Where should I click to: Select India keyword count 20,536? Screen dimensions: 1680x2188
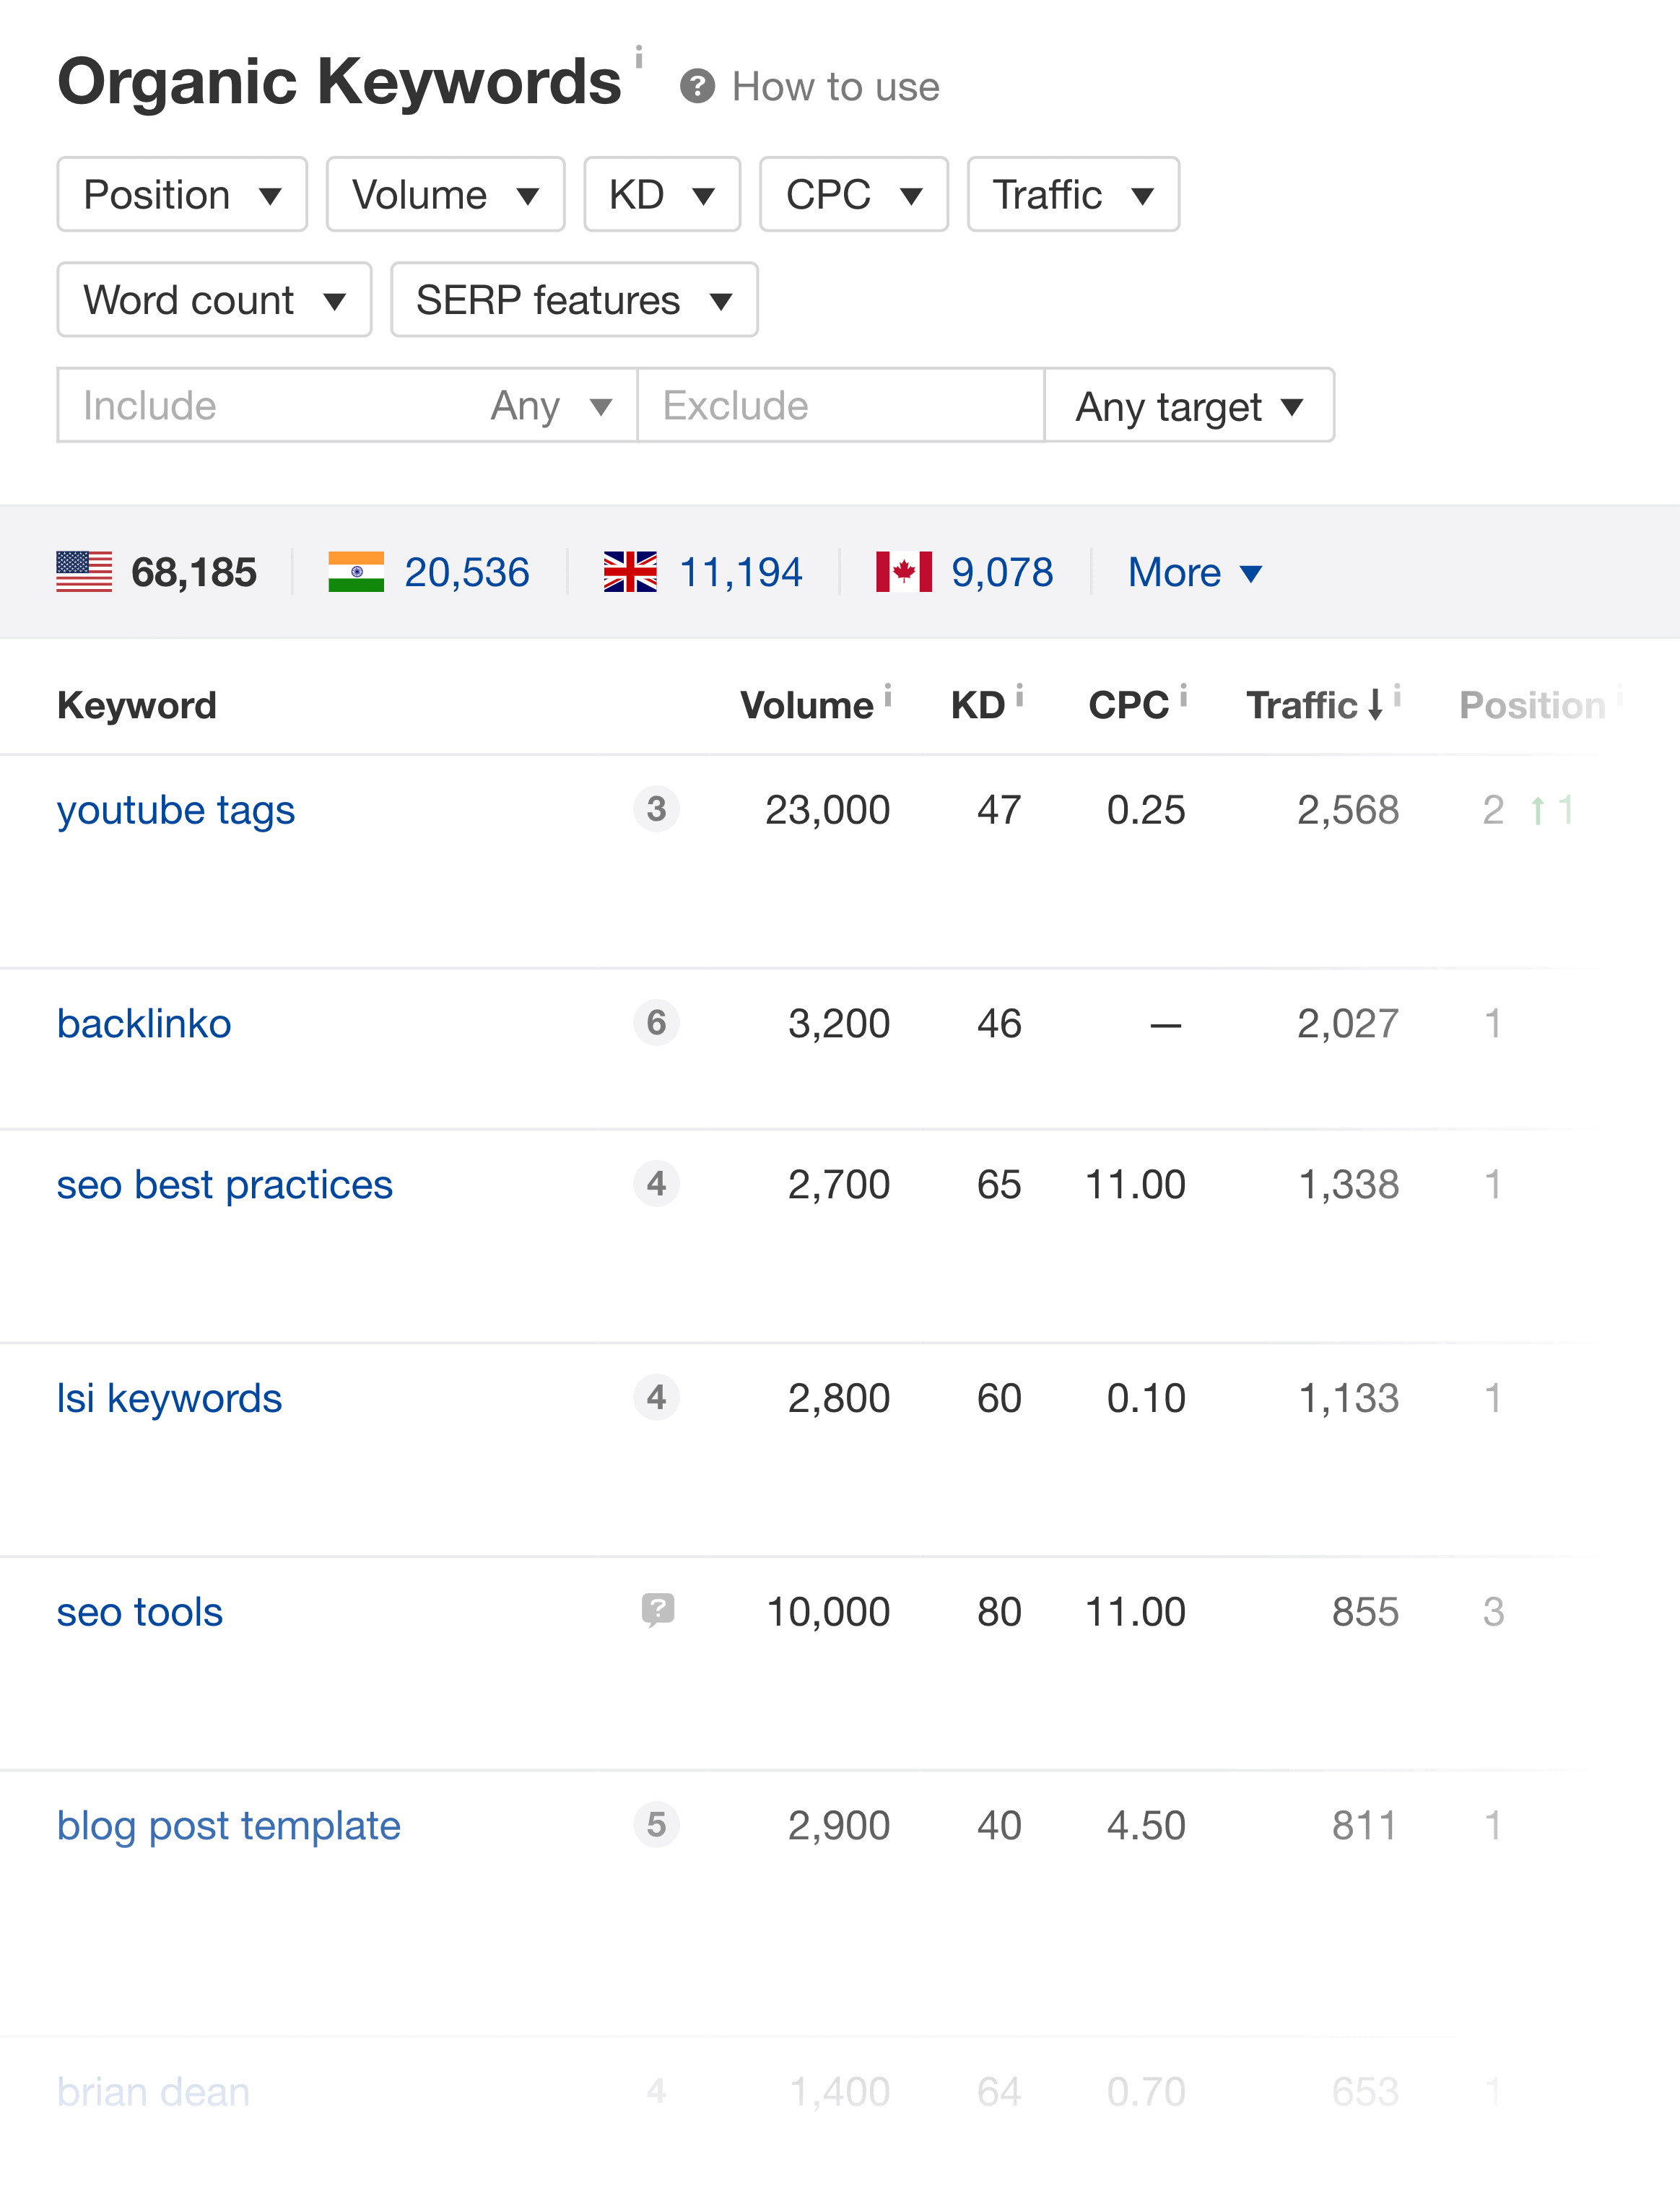[467, 573]
